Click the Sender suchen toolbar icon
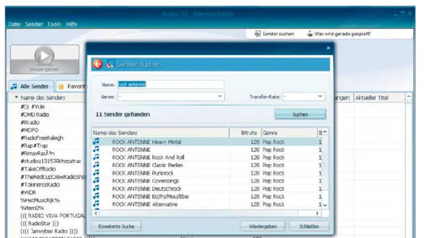 click(257, 34)
